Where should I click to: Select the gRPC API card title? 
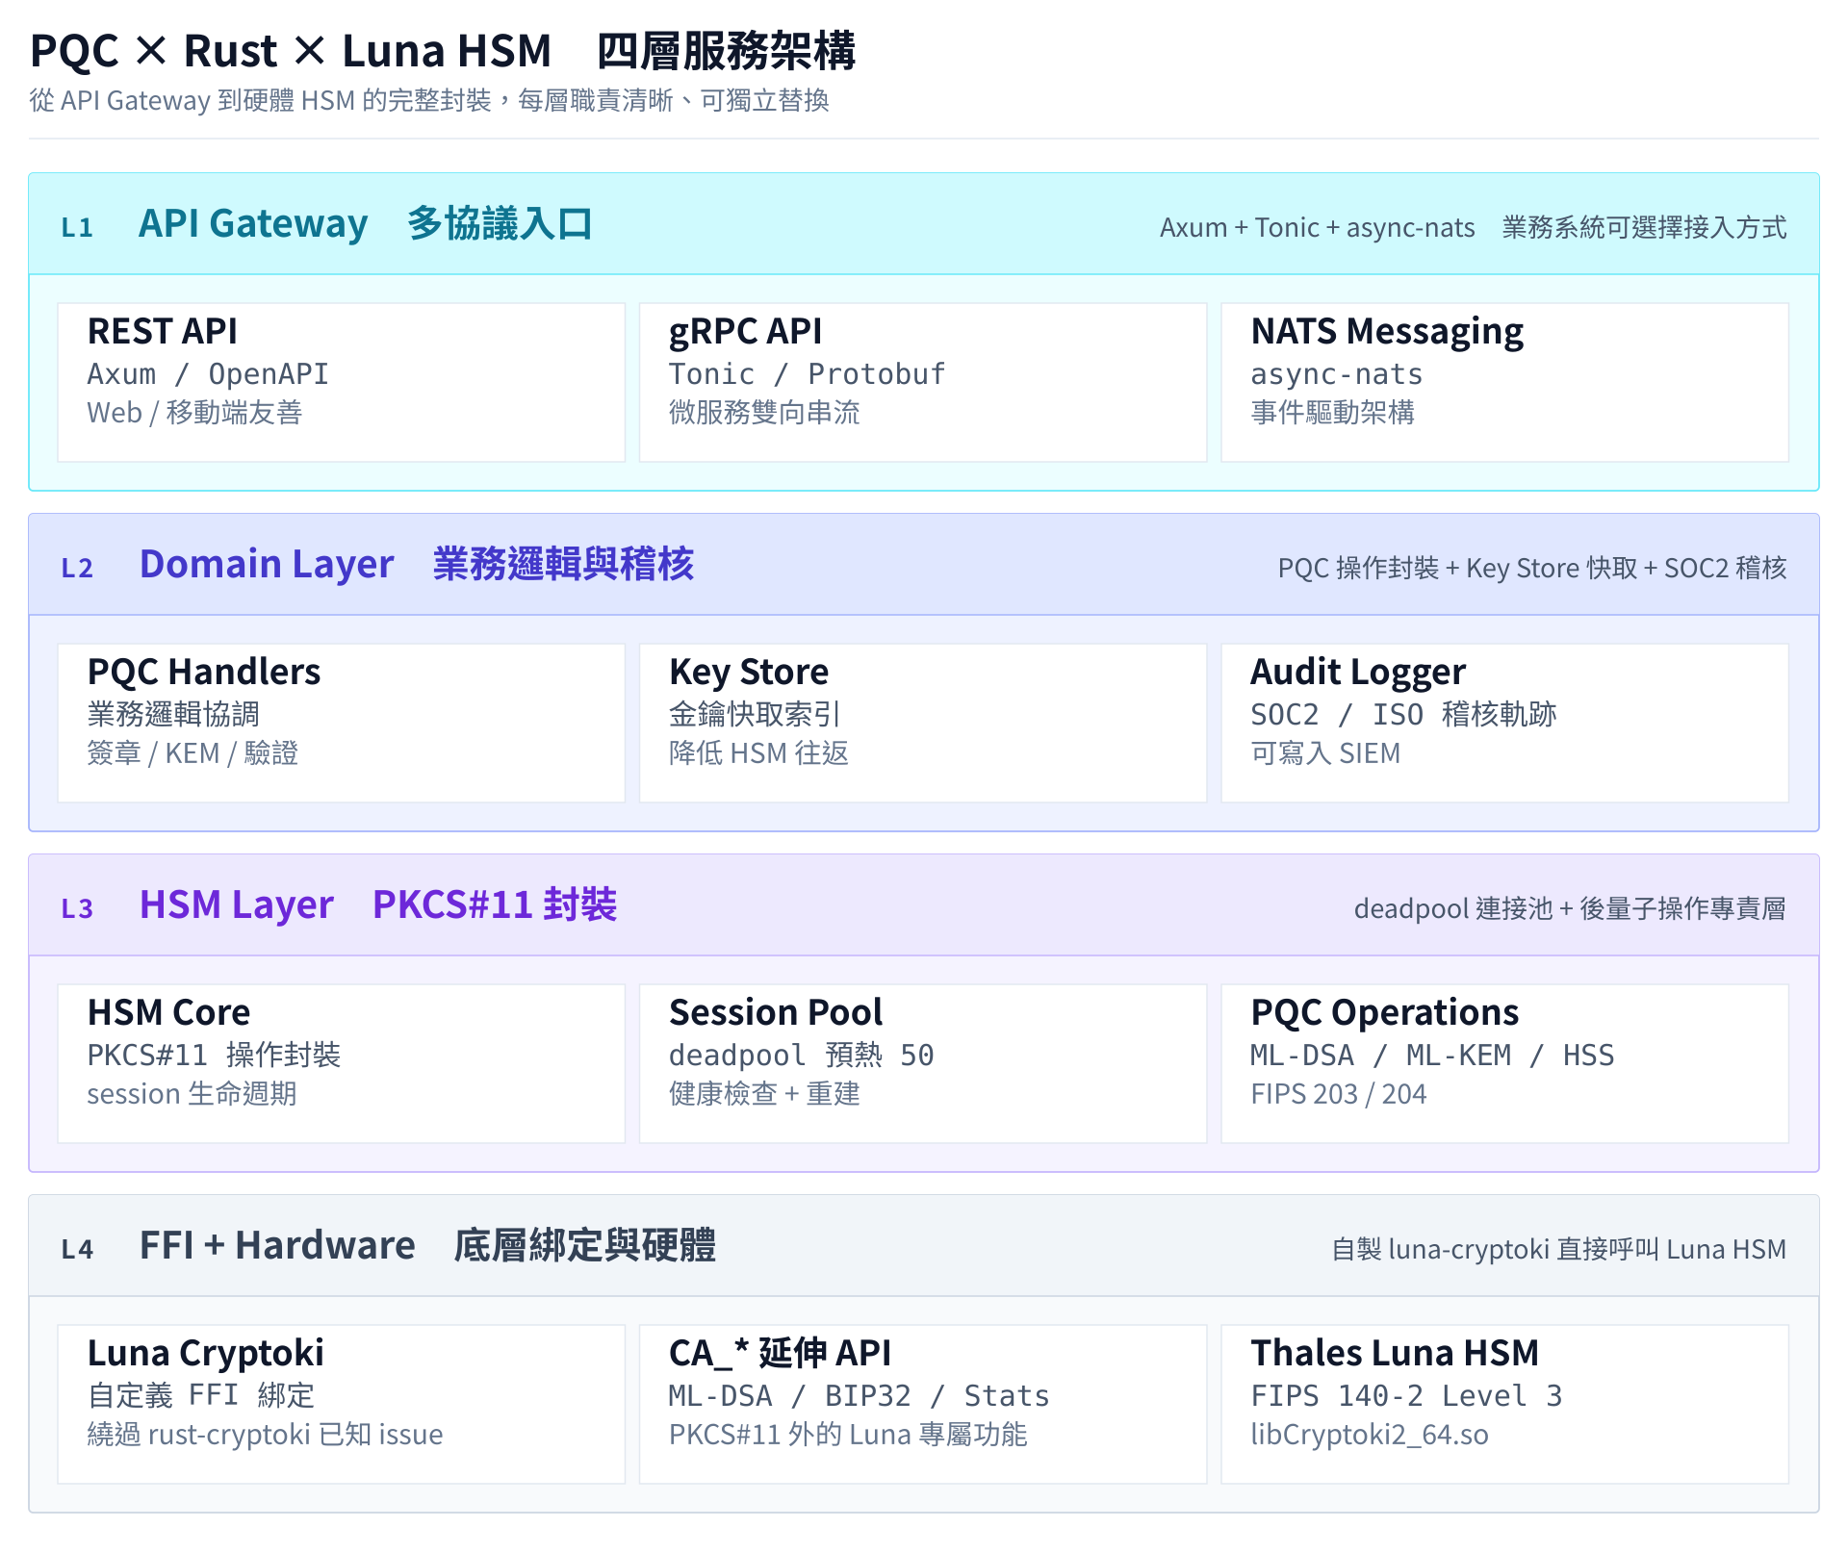[745, 331]
